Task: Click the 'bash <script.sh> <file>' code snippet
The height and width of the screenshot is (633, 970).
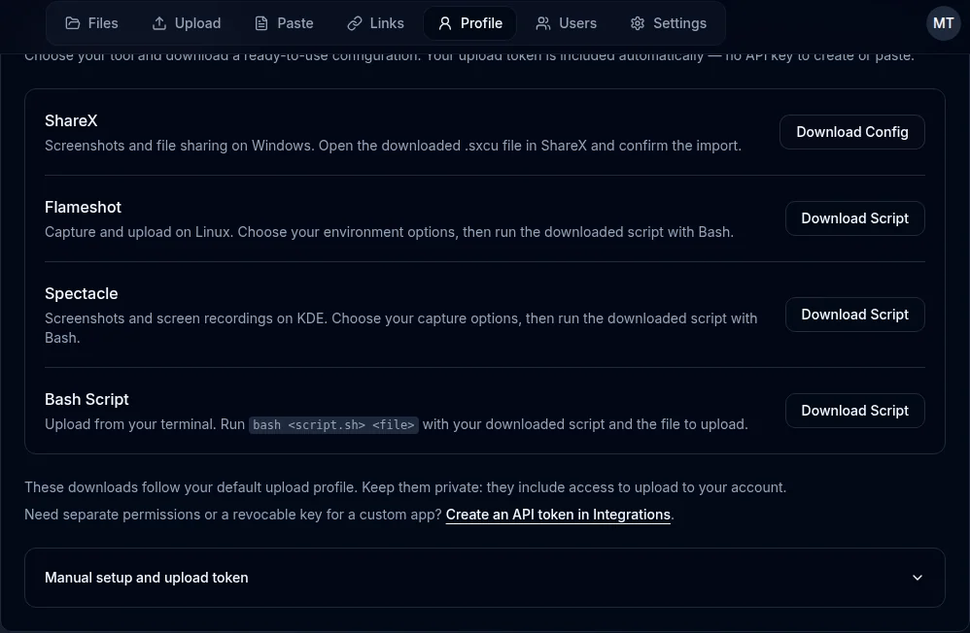Action: (333, 424)
